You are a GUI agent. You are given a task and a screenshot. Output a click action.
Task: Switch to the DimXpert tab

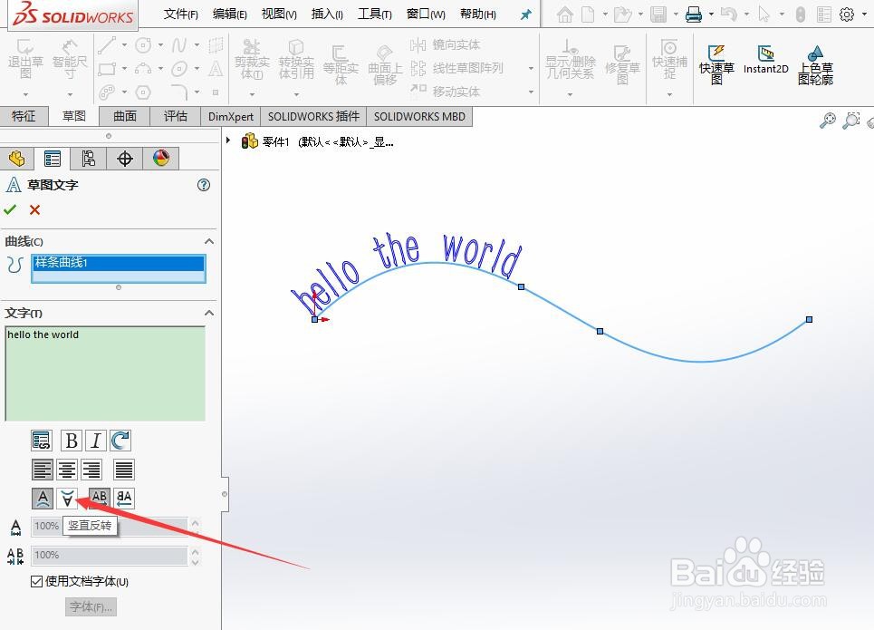(x=231, y=116)
